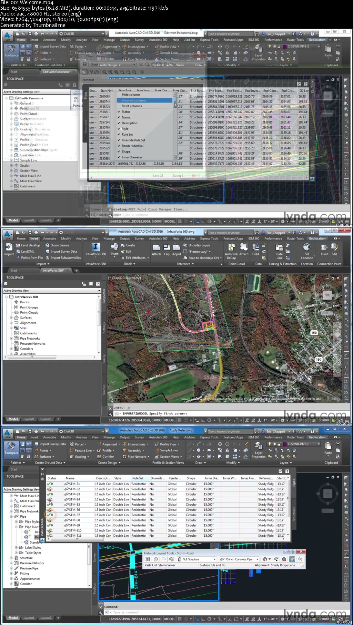Expand Create Ground Data panel in Apply Rules.dwg
353x625 pixels.
click(50, 463)
